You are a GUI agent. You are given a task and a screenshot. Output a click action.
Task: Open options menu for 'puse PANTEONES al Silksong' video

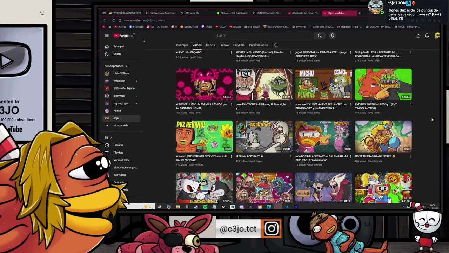tap(291, 105)
